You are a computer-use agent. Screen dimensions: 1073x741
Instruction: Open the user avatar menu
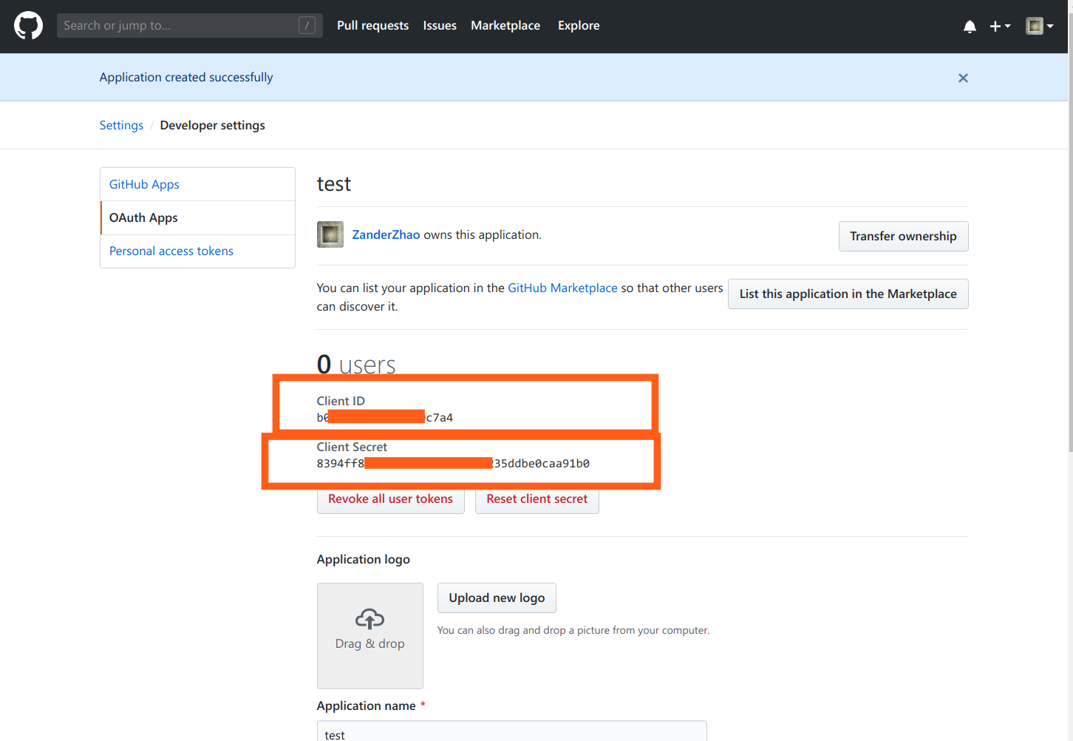(1039, 27)
